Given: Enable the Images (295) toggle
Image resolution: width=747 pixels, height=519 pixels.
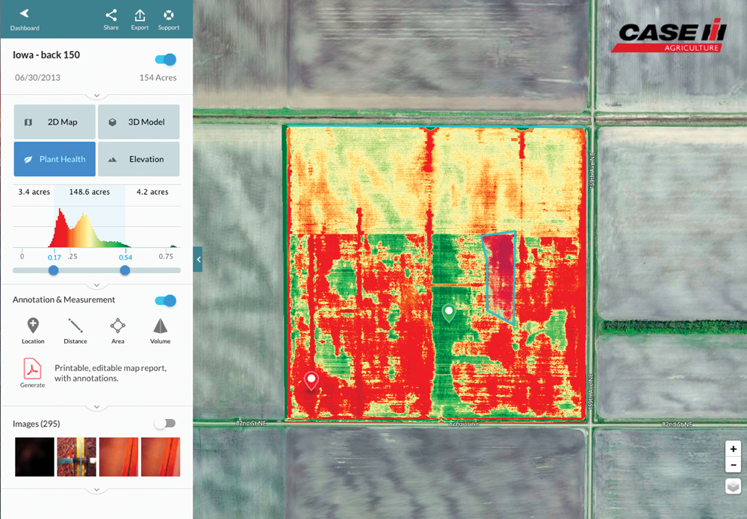Looking at the screenshot, I should tap(165, 423).
